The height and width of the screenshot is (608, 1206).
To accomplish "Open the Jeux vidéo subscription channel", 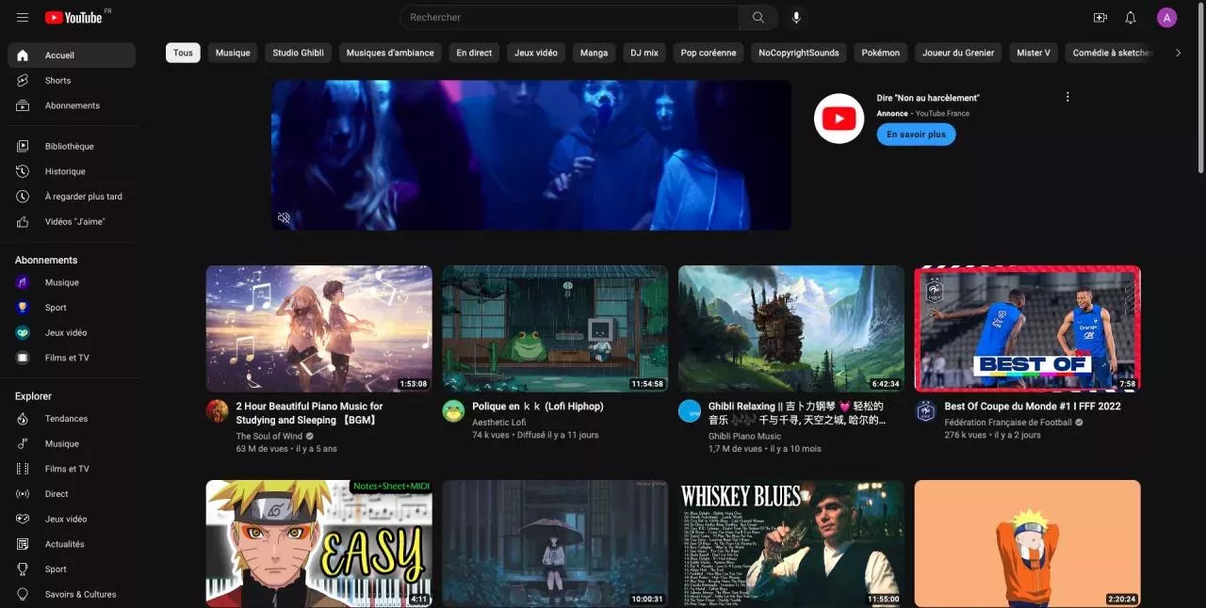I will [x=72, y=332].
